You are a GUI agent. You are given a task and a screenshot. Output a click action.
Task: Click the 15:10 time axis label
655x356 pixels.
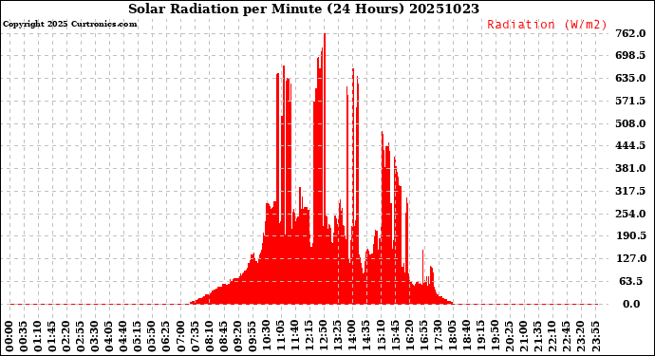tap(381, 337)
